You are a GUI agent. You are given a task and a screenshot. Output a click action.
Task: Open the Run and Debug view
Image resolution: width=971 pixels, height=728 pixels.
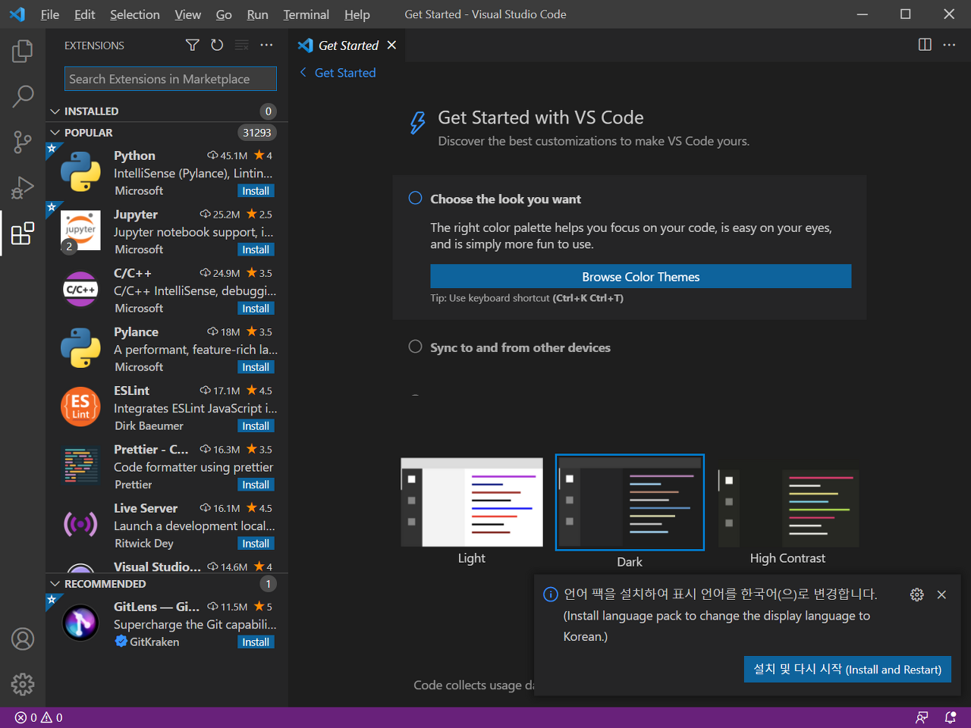23,187
